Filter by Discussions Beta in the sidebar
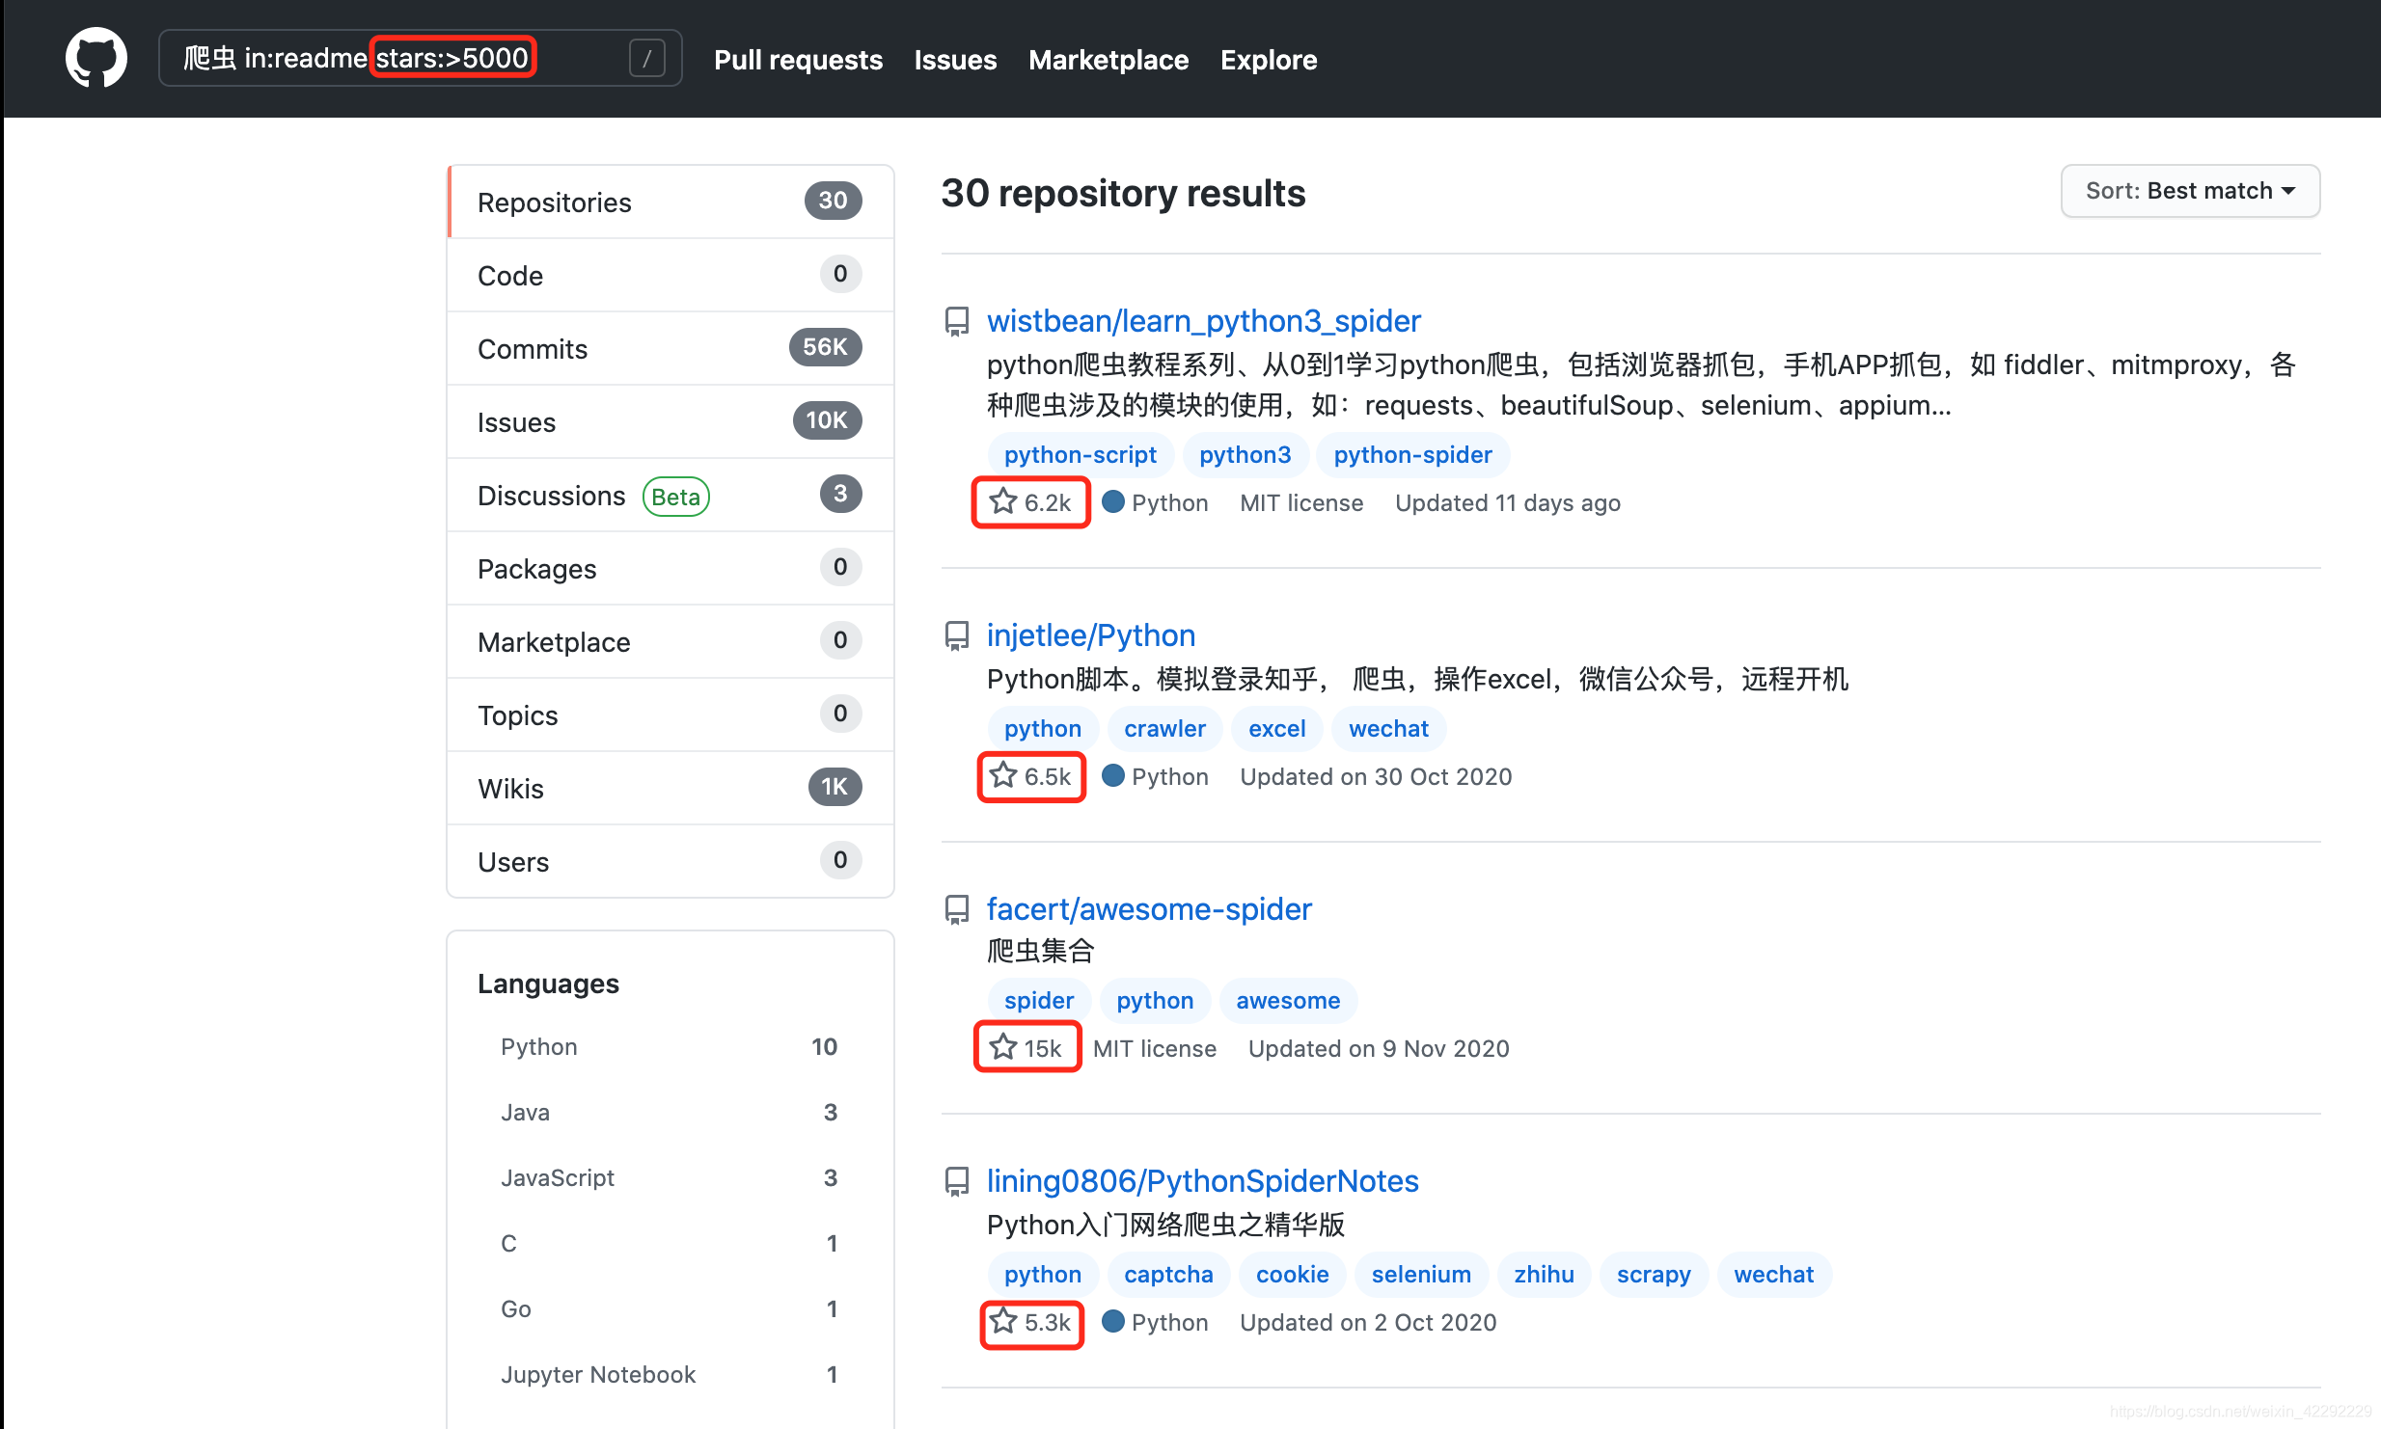Viewport: 2381px width, 1429px height. [x=552, y=495]
